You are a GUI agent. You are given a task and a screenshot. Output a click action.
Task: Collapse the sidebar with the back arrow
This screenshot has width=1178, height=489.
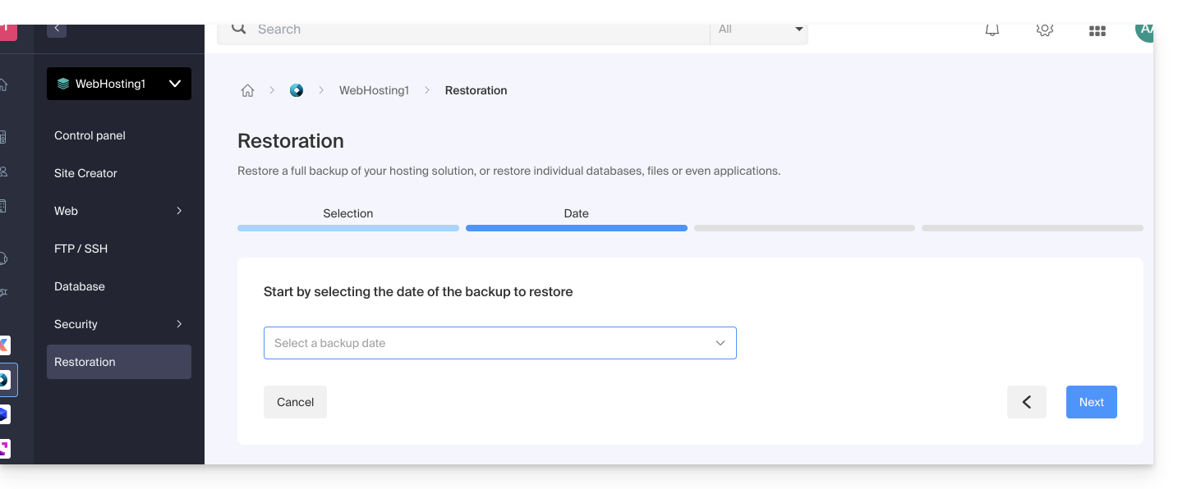57,29
